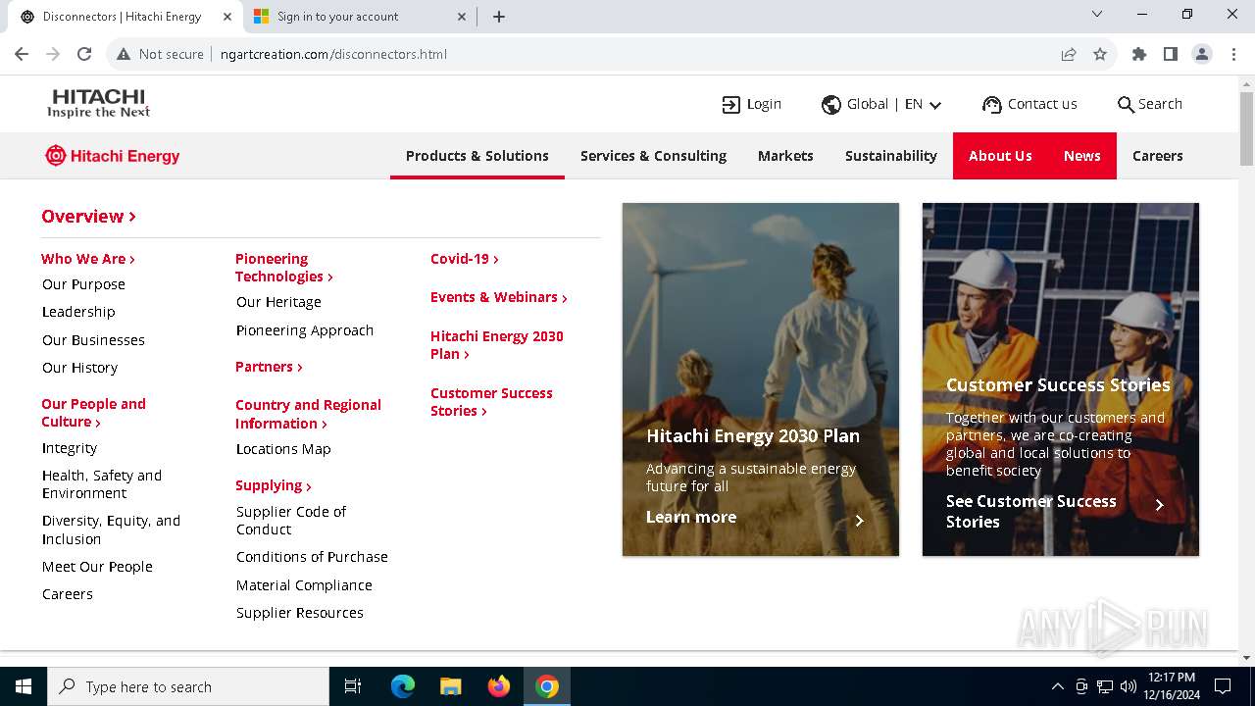Launch Microsoft Edge from taskbar
1255x706 pixels.
(x=403, y=686)
